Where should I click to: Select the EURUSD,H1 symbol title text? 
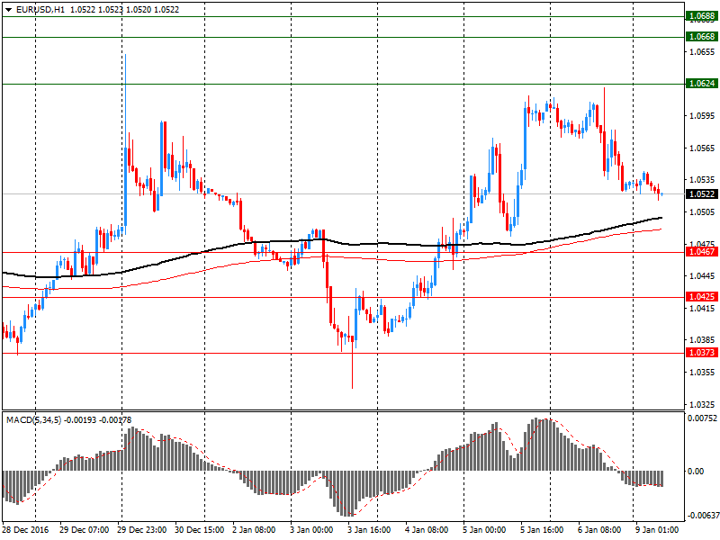tap(40, 10)
